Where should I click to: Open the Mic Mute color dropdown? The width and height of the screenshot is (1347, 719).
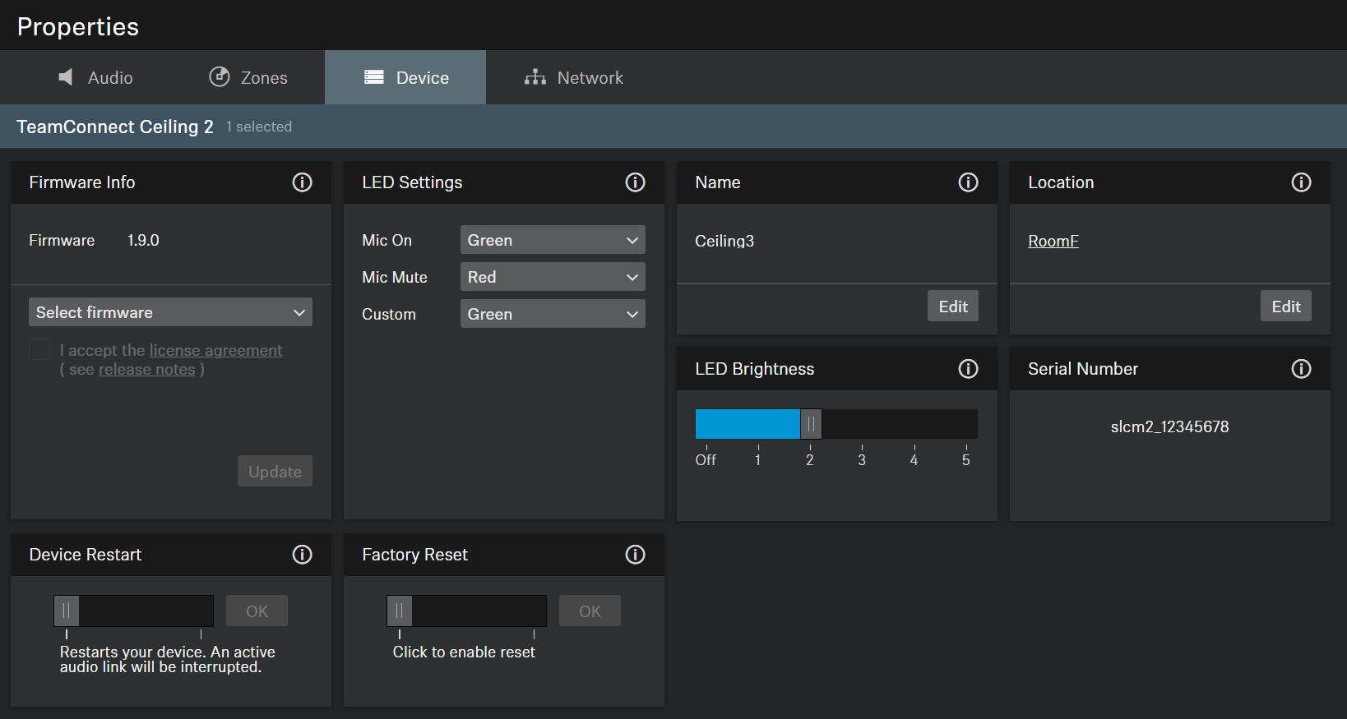pyautogui.click(x=552, y=277)
